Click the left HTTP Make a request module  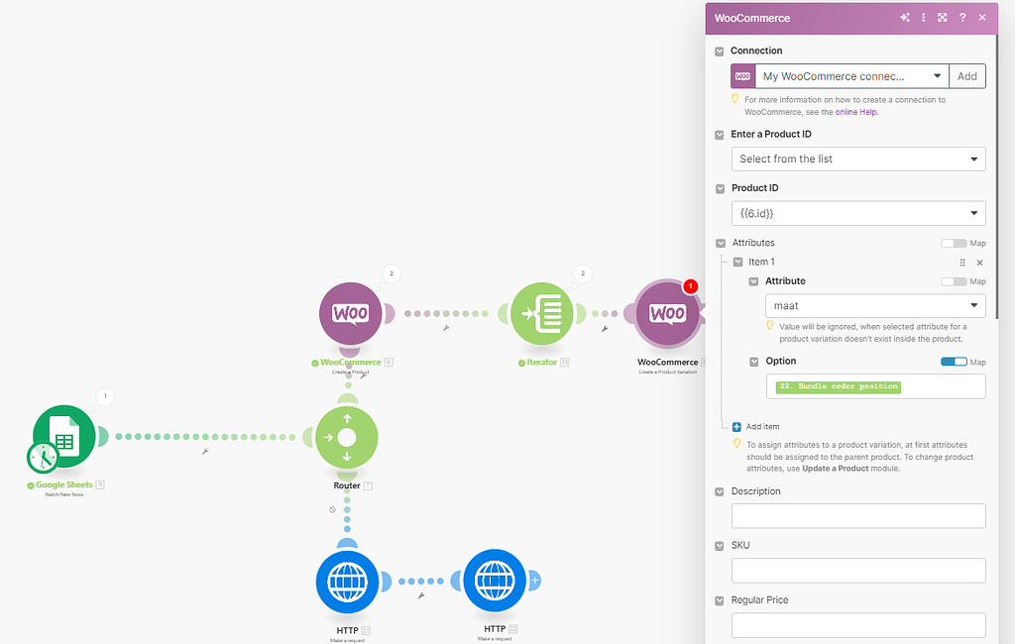tap(347, 582)
